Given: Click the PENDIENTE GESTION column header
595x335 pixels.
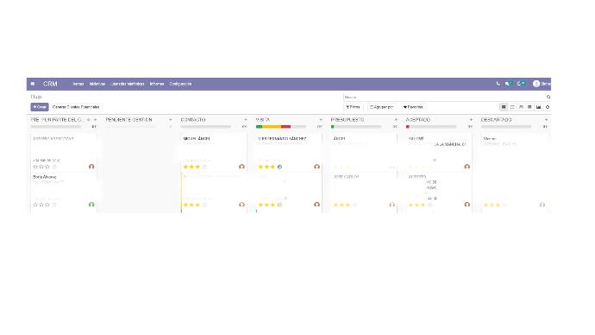Looking at the screenshot, I should 128,120.
